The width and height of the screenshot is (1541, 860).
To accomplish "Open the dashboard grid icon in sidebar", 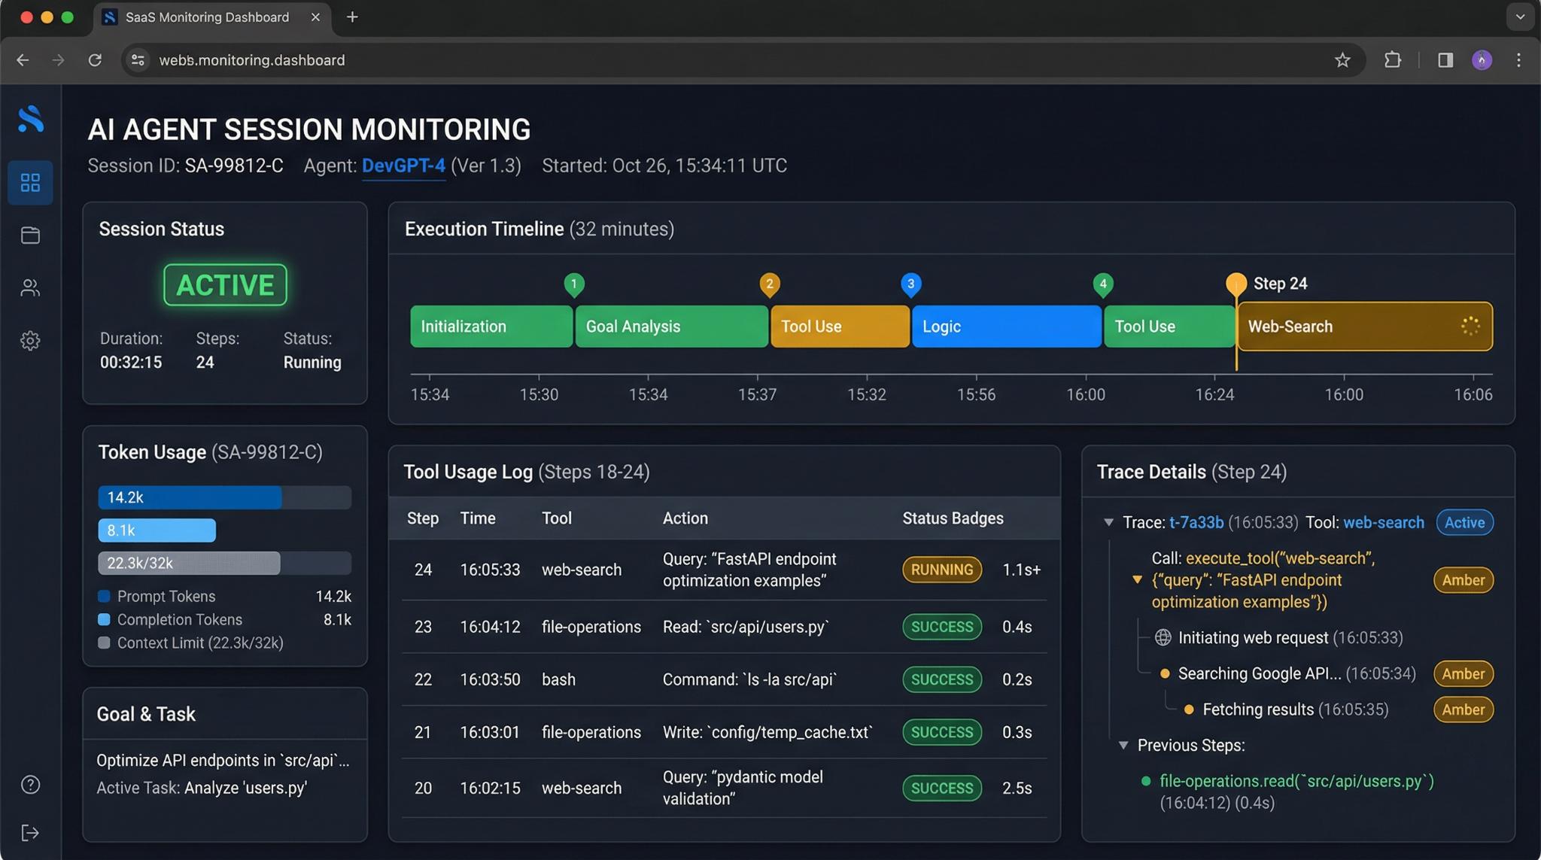I will point(30,183).
